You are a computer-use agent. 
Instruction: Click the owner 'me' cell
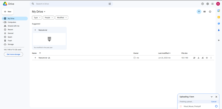(136, 58)
